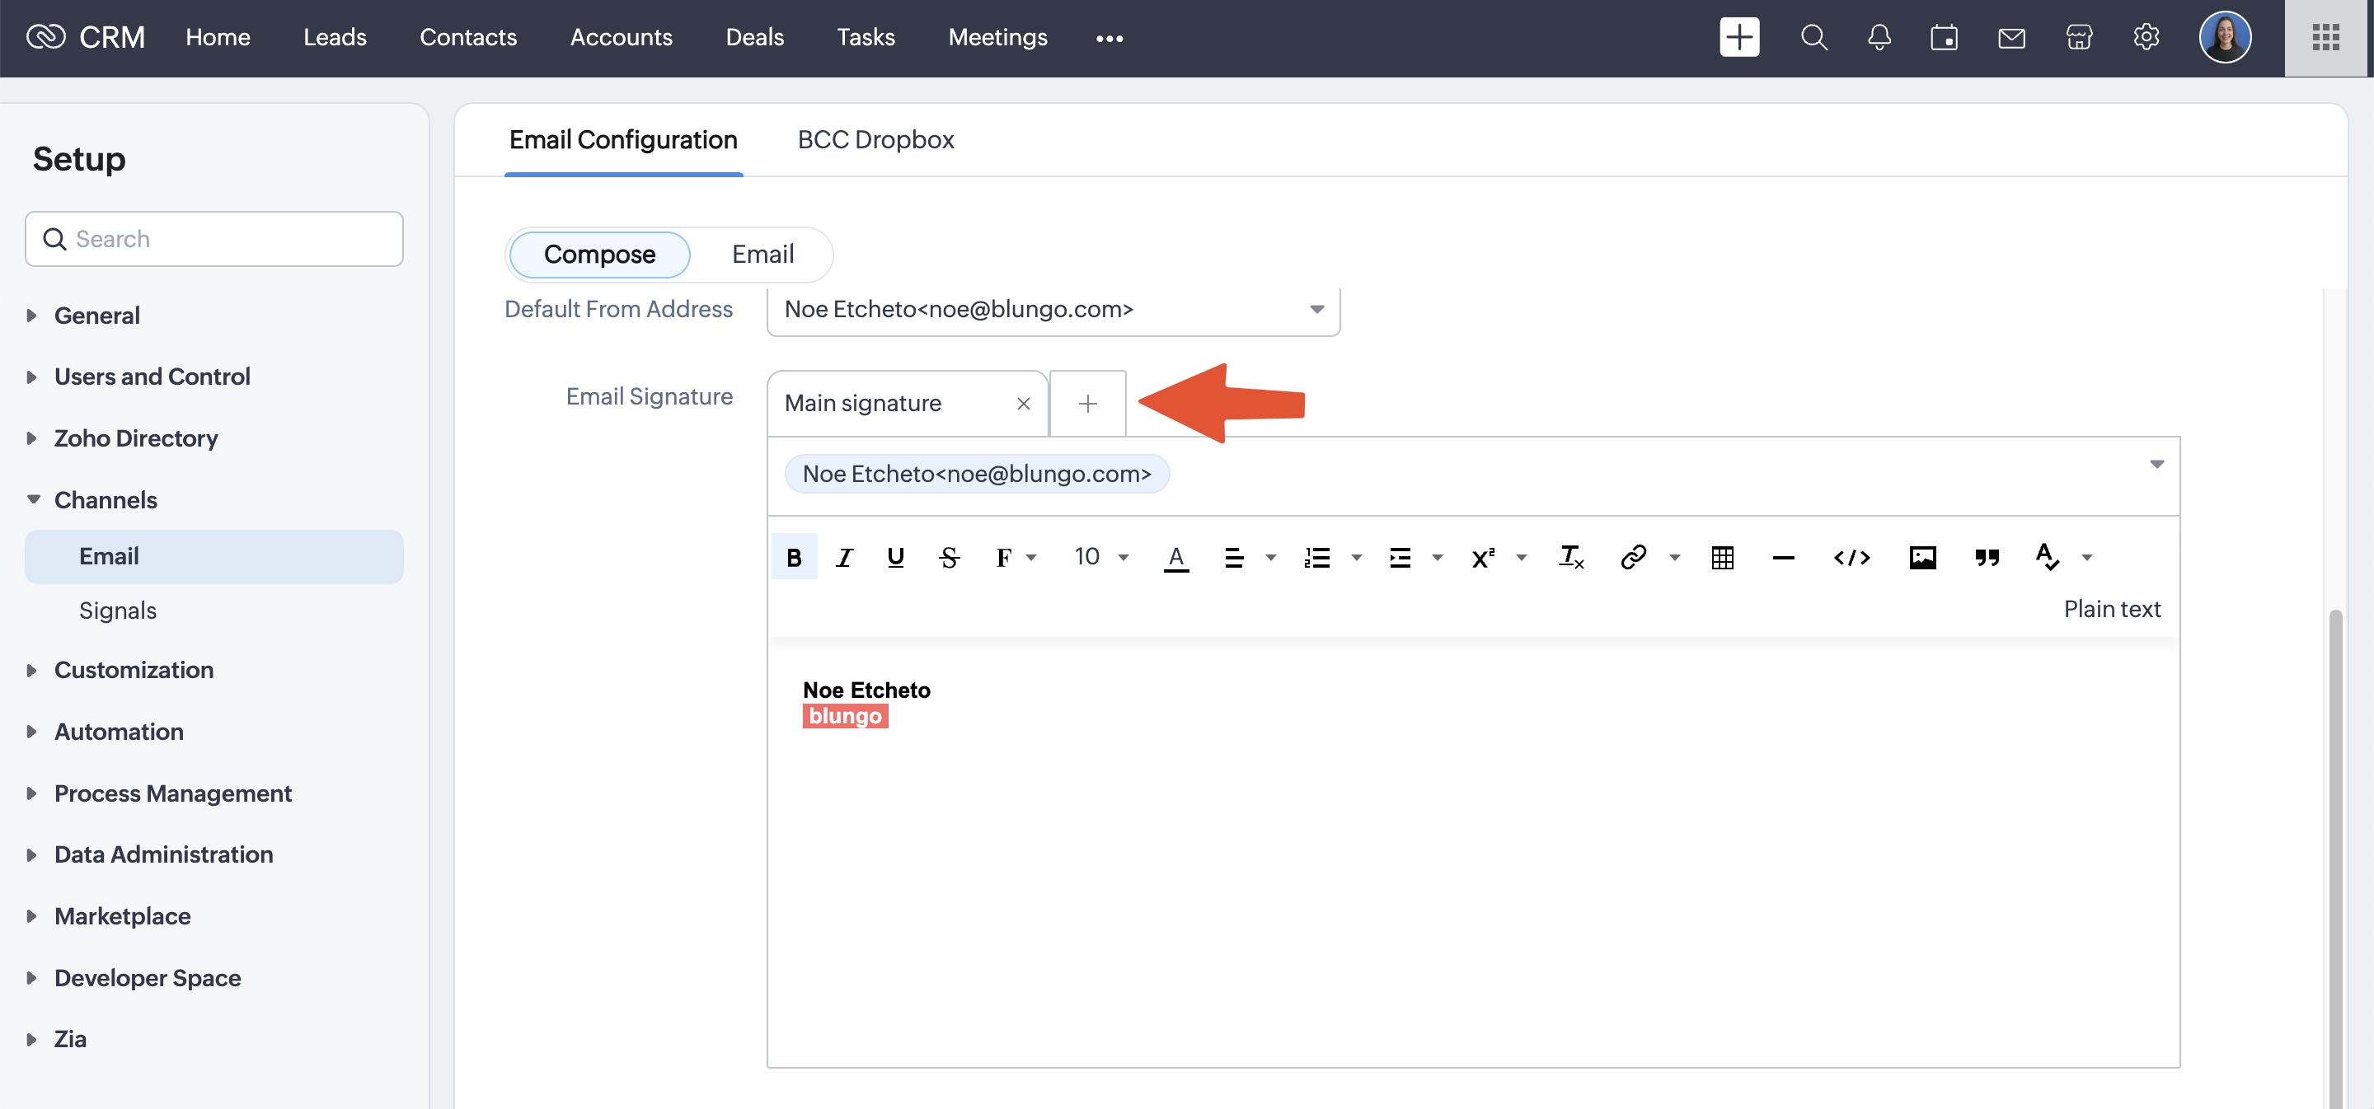Go to the Deals module
The width and height of the screenshot is (2374, 1109).
click(x=754, y=37)
